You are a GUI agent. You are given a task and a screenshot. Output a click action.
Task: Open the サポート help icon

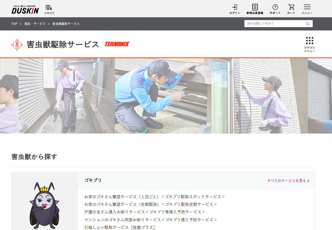275,9
